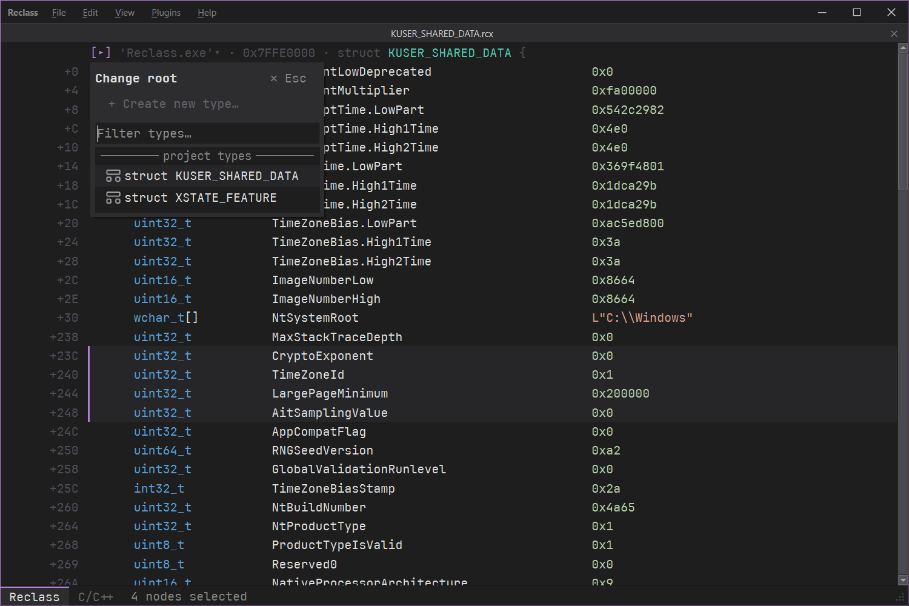Click Create new type… button
Screen dimensions: 909x606
pos(174,104)
